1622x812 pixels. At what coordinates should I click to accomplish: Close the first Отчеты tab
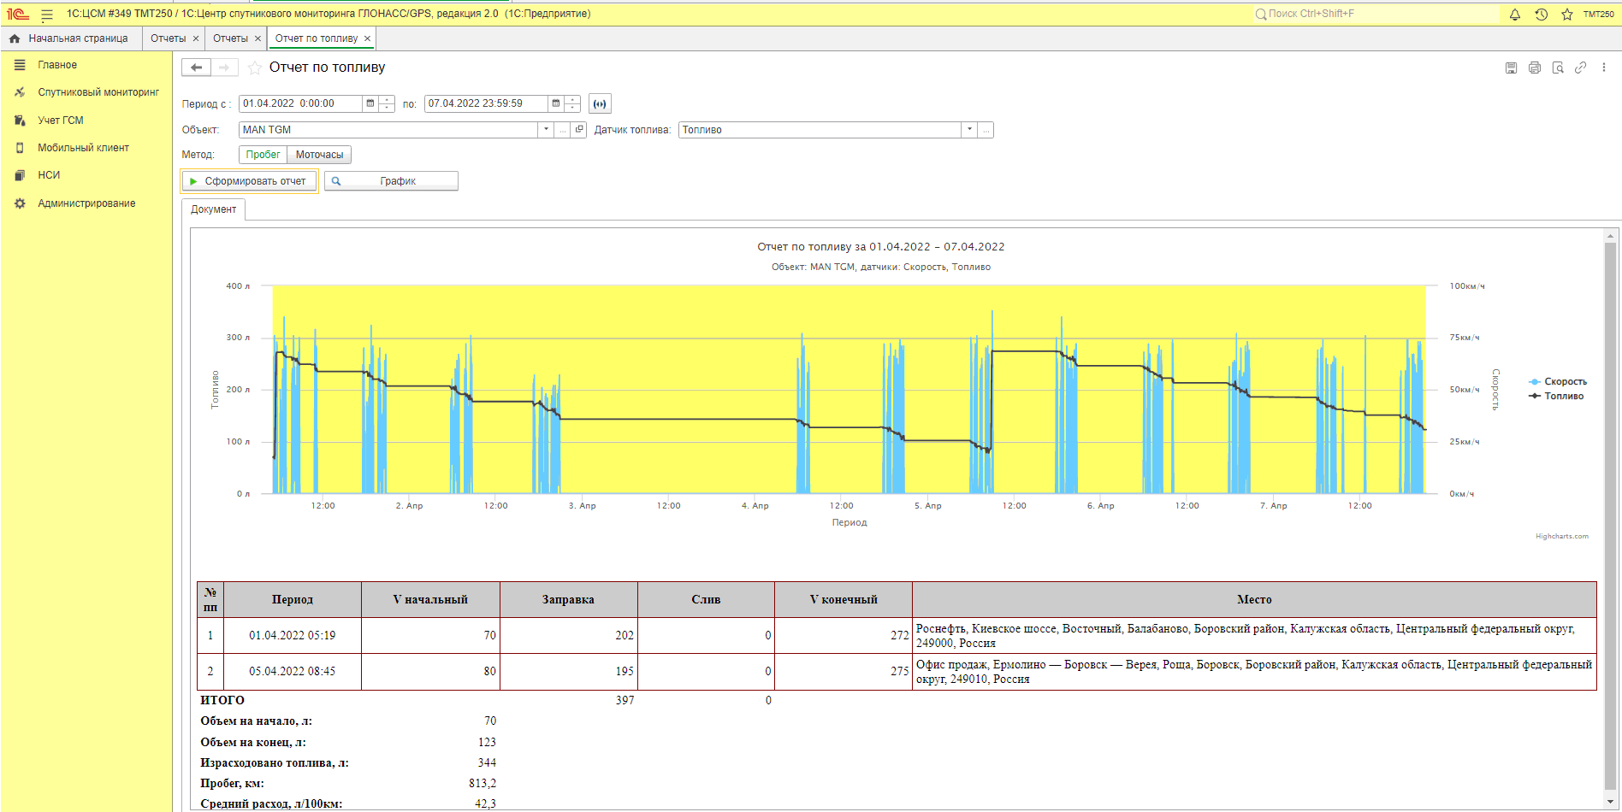pyautogui.click(x=196, y=38)
